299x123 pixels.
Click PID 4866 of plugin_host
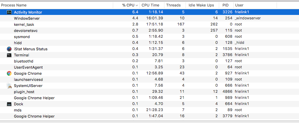point(228,92)
